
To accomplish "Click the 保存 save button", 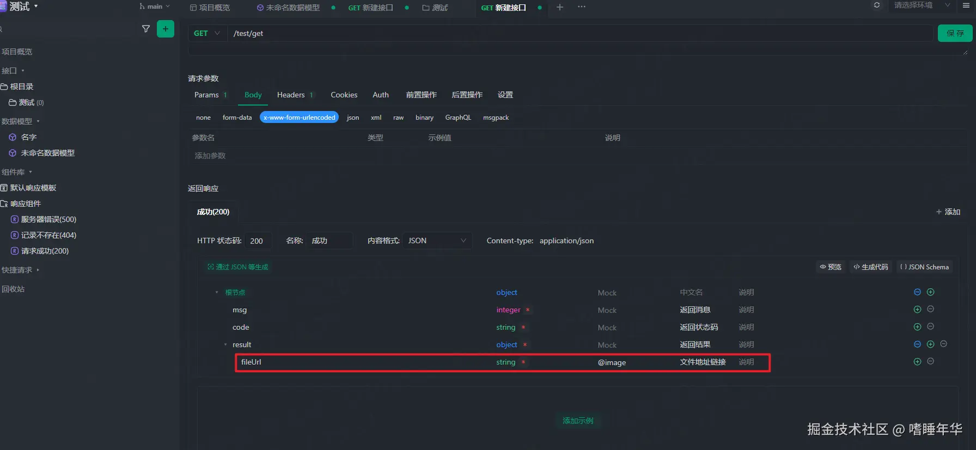I will (x=955, y=33).
